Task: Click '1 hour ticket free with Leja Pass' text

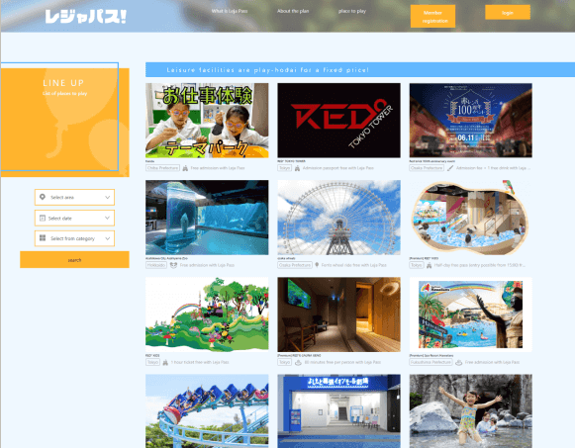Action: [200, 362]
